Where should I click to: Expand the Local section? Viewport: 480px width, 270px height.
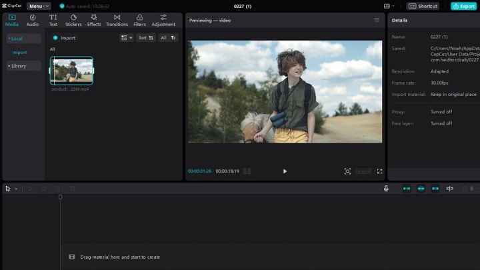(x=23, y=39)
